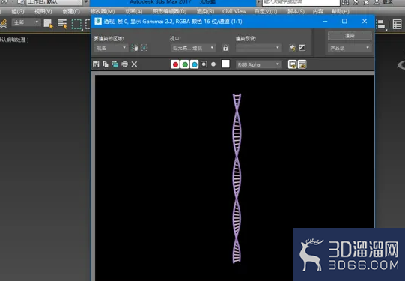Copy the rendered image to clipboard

tap(106, 64)
